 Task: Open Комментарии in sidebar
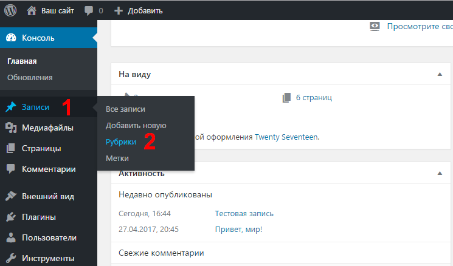coord(49,169)
